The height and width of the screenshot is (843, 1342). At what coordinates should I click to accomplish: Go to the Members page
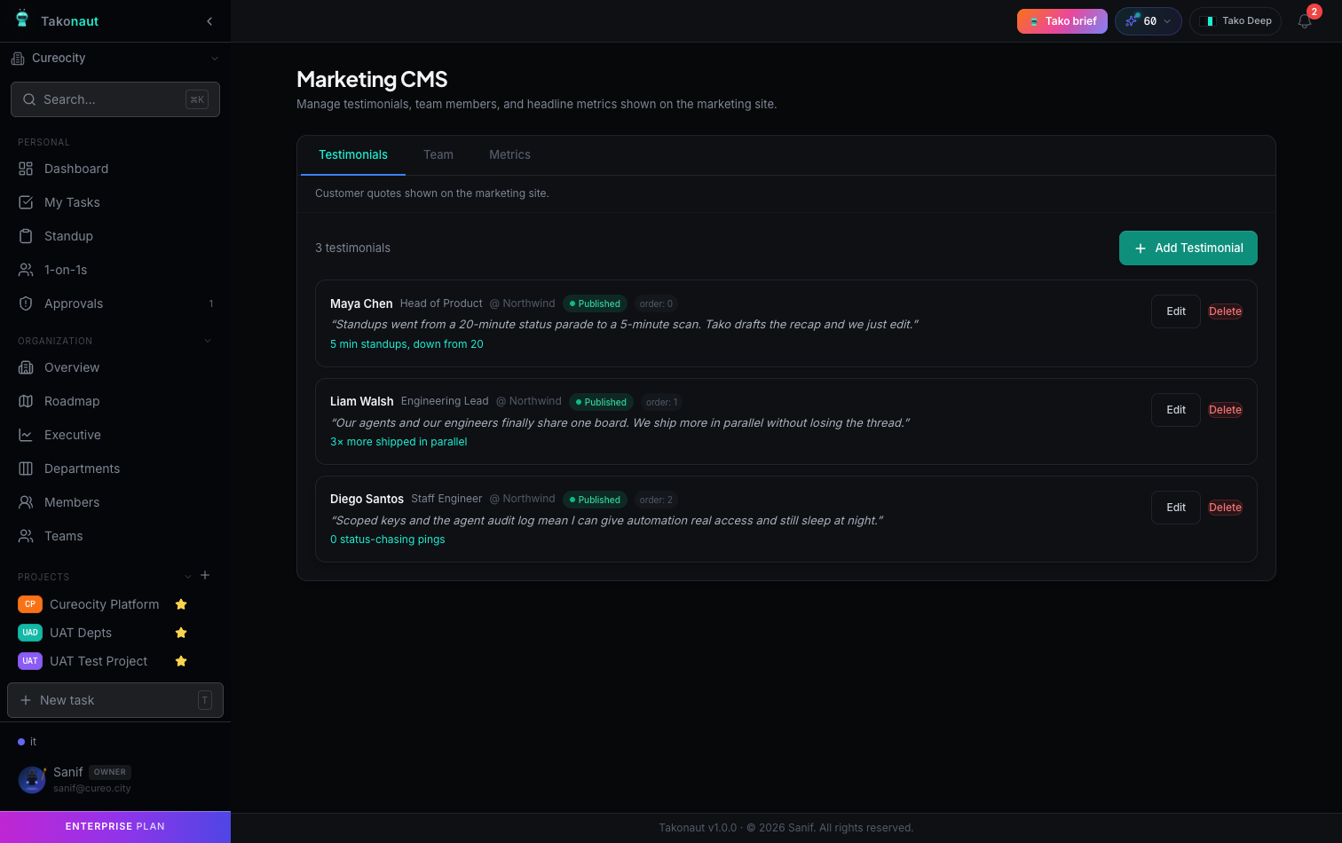click(x=115, y=502)
